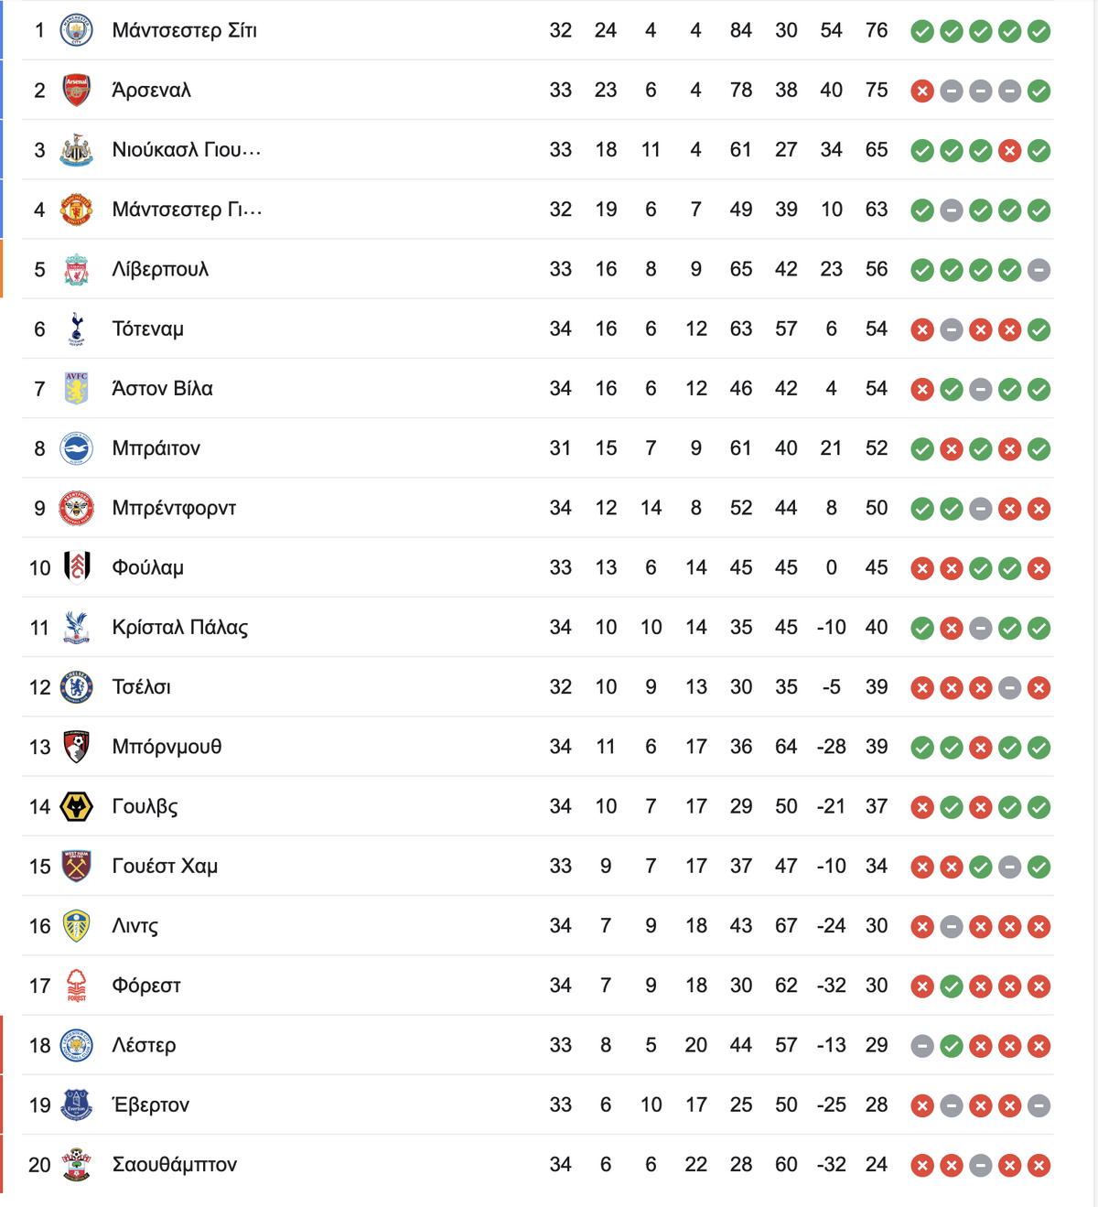Open the Άρσεναλ team link
This screenshot has height=1207, width=1098.
click(151, 90)
